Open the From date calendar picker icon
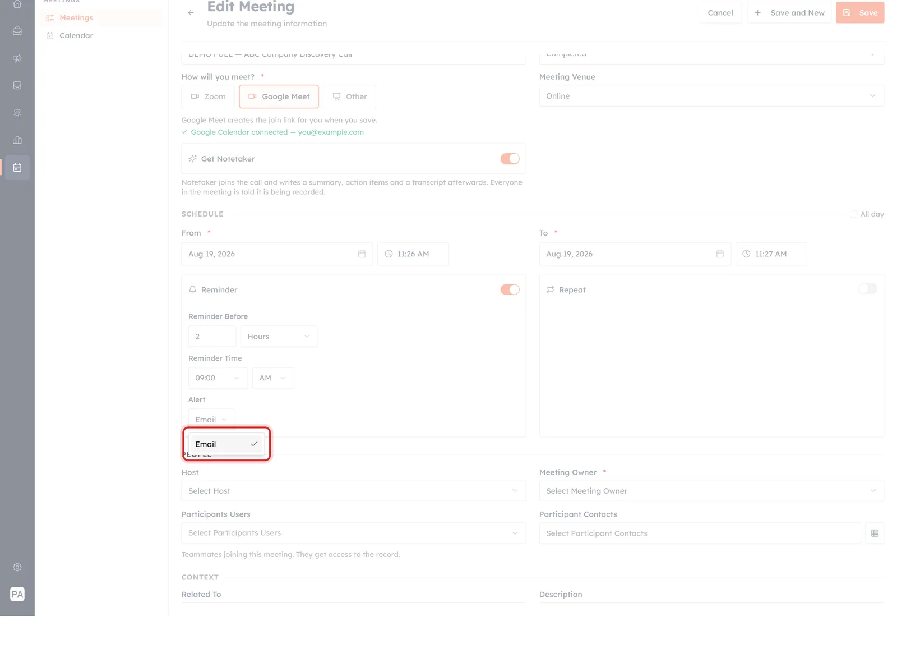Viewport: 897px width, 658px height. coord(362,254)
